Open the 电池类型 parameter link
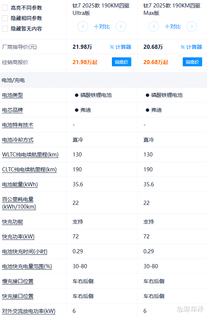Viewport: 207px width, 317px height. click(x=12, y=95)
